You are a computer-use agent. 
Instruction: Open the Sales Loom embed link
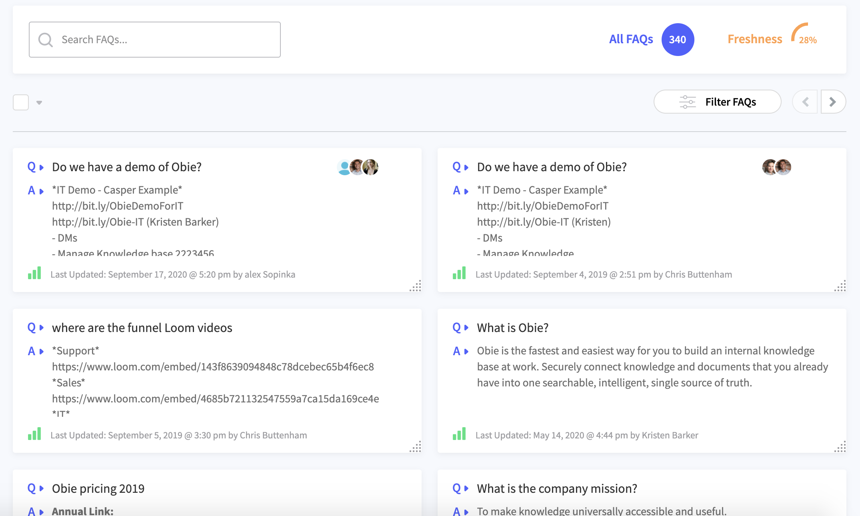(x=216, y=399)
